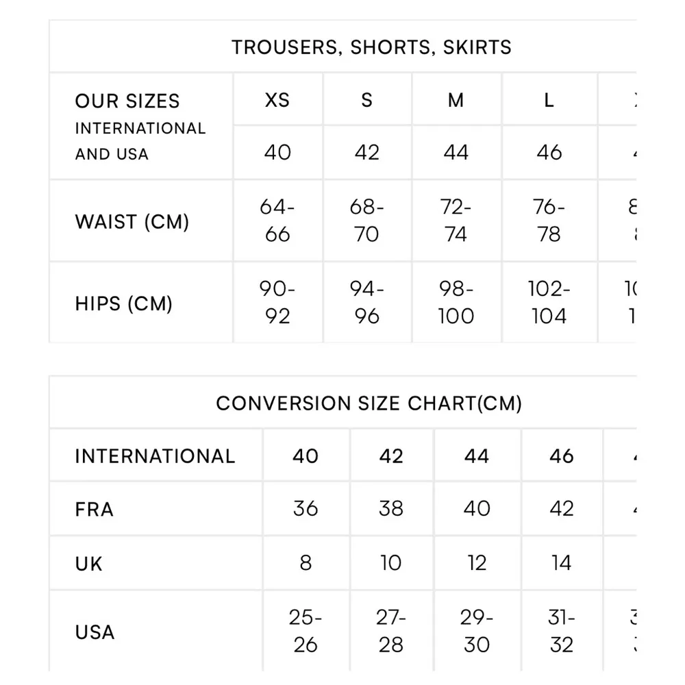The image size is (685, 685).
Task: Click the "INTERNATIONAL" row label in conversion chart
Action: pos(155,456)
